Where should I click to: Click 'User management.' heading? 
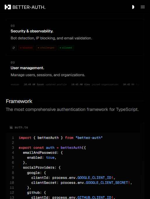[x=27, y=68]
